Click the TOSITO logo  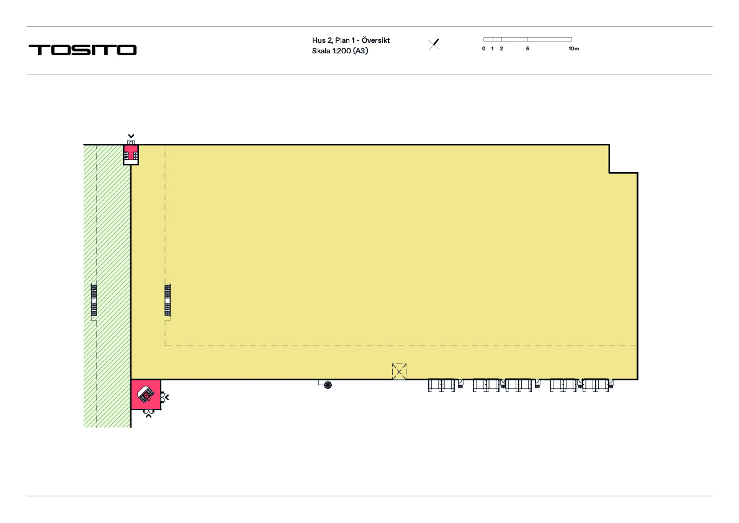(x=83, y=50)
